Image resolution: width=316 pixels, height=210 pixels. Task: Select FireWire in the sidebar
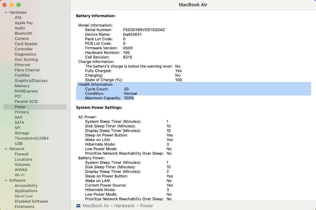[22, 76]
